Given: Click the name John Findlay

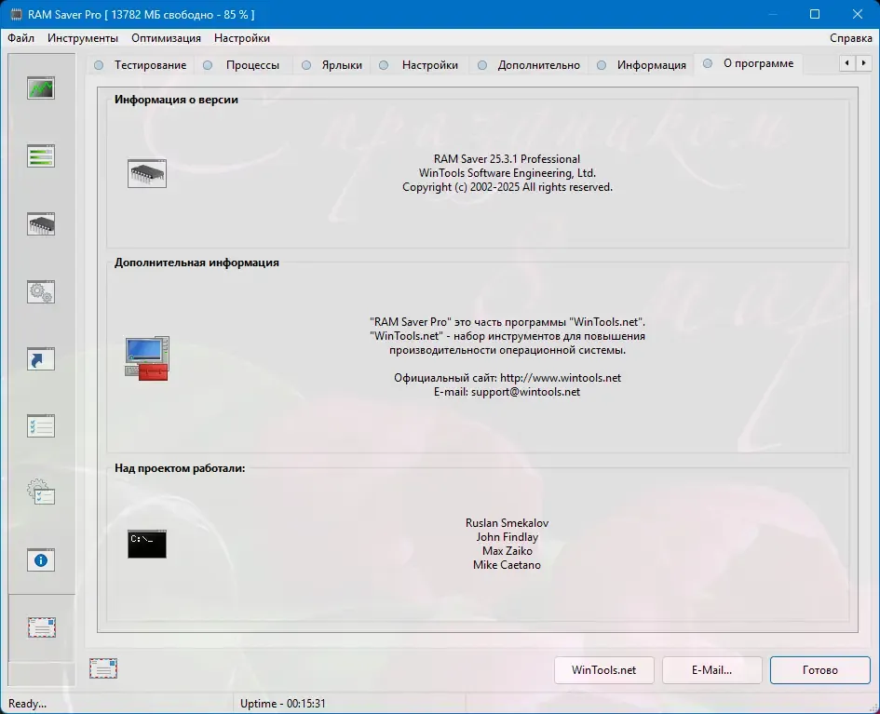Looking at the screenshot, I should point(507,537).
